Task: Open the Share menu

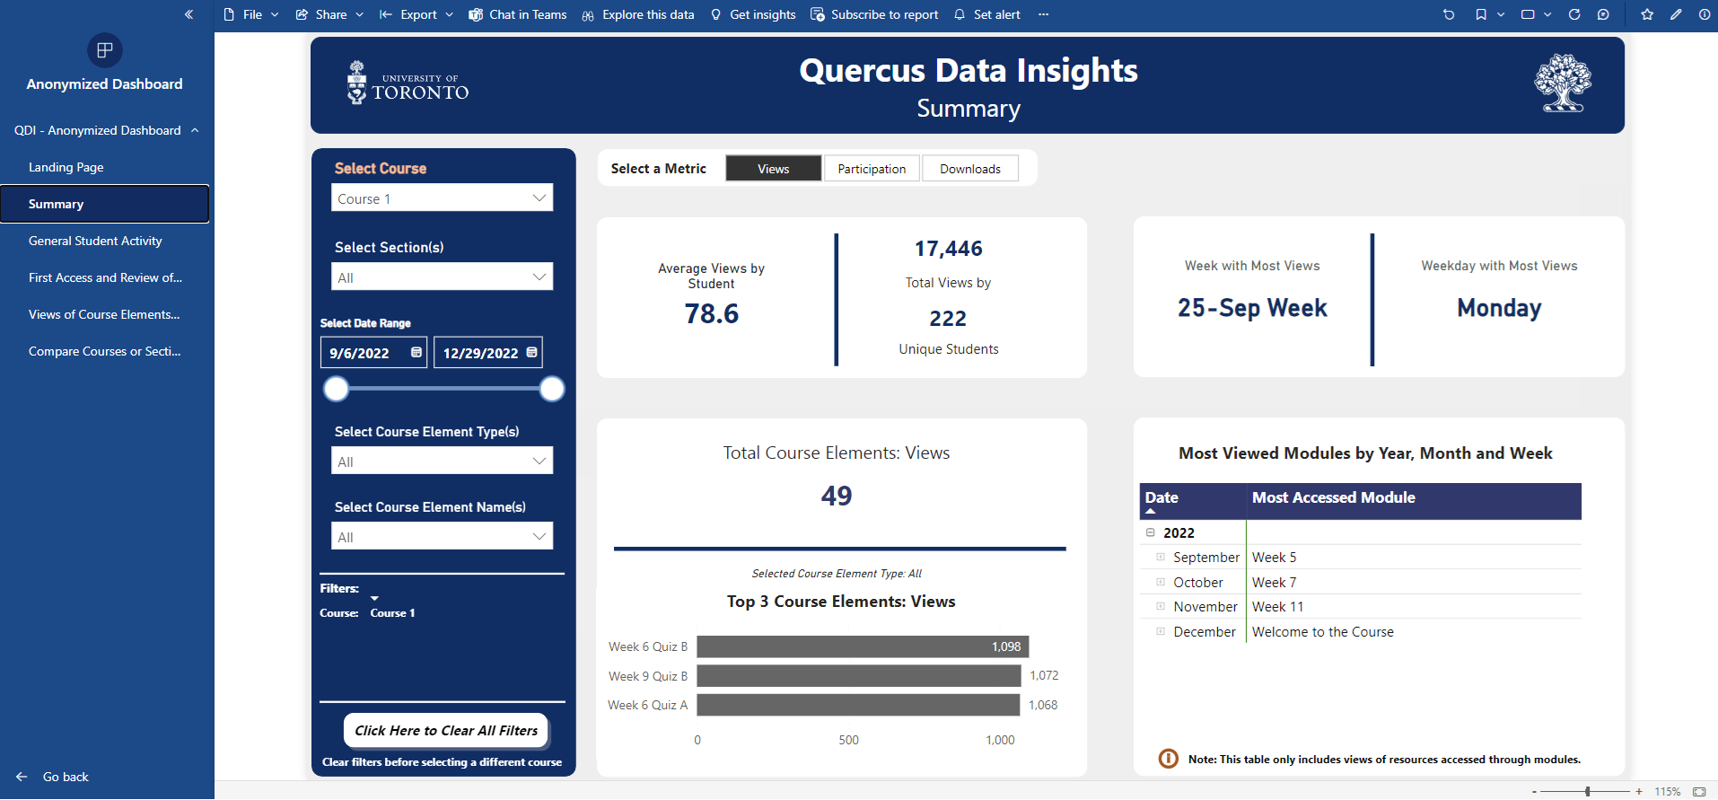Action: pos(330,14)
